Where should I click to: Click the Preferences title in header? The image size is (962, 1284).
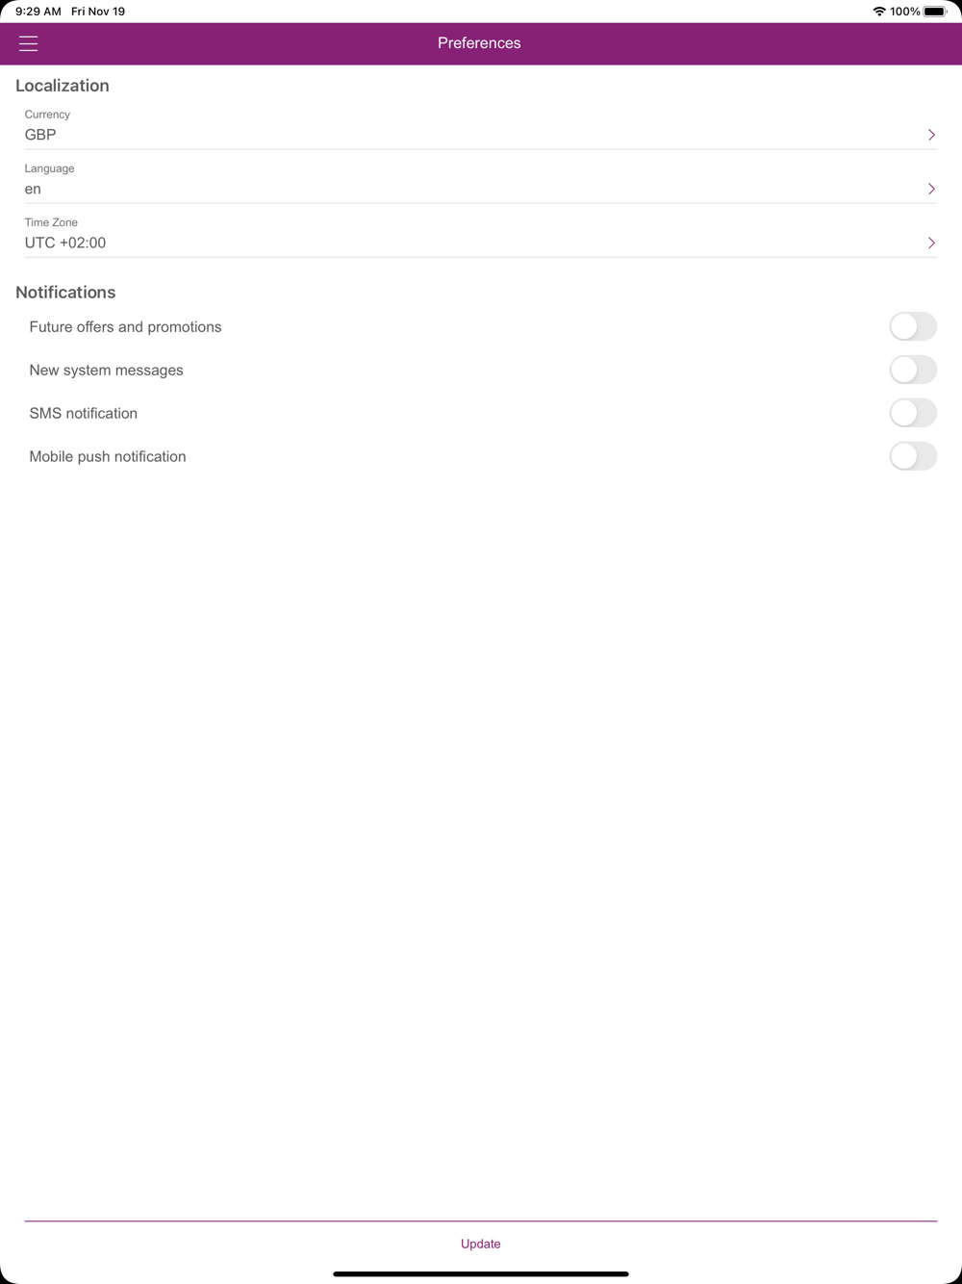click(x=479, y=43)
